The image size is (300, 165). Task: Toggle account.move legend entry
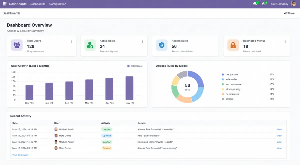point(231,84)
